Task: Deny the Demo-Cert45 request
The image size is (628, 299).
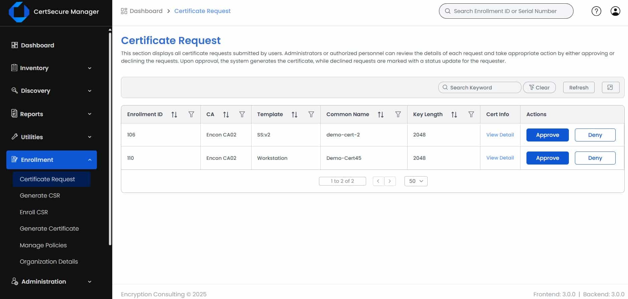Action: (595, 158)
